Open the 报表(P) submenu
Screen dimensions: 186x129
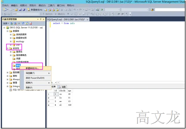(36, 83)
